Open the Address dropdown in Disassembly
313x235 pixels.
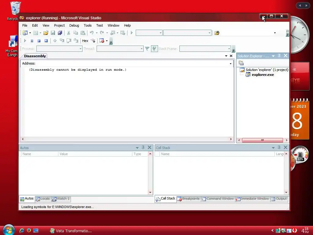click(230, 64)
